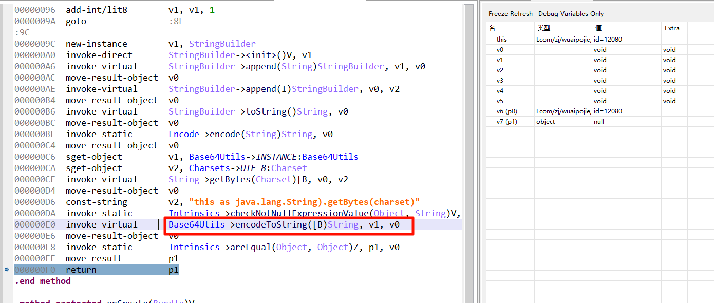
Task: Click the 类型 column header
Action: 543,28
